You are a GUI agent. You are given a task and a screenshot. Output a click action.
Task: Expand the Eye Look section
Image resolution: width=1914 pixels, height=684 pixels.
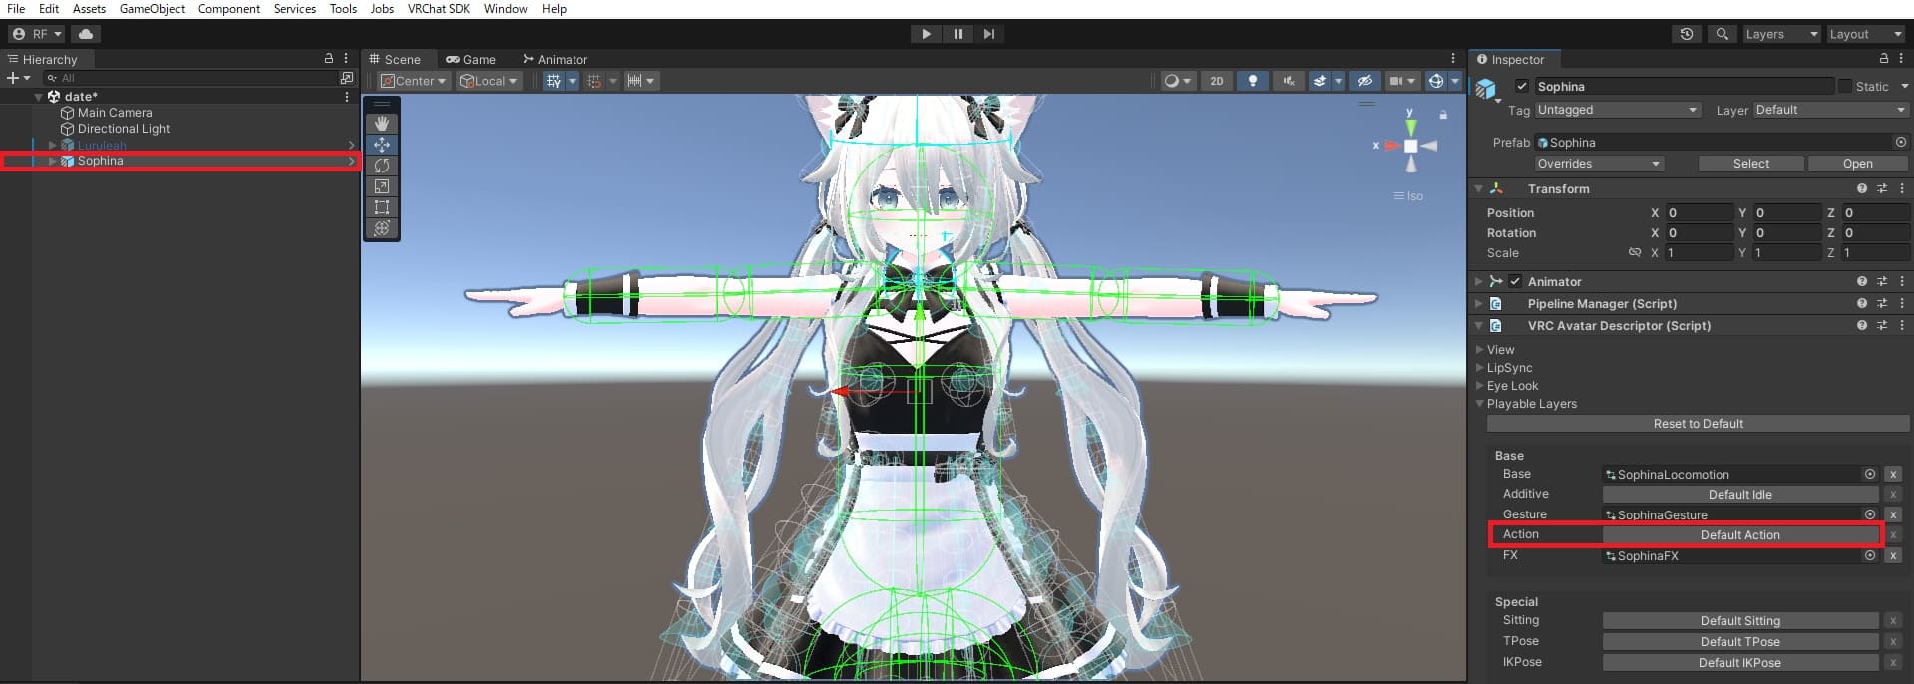click(x=1512, y=386)
